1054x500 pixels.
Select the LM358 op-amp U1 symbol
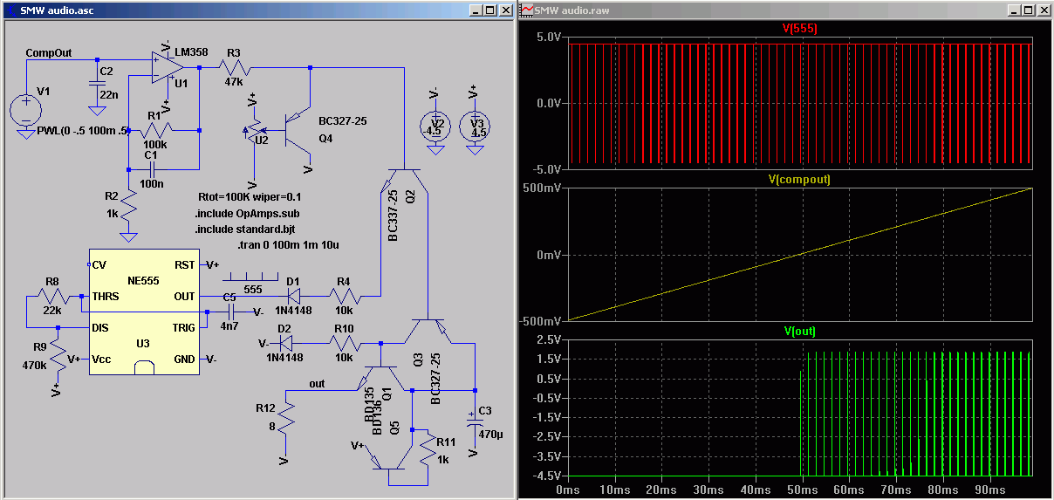coord(163,68)
